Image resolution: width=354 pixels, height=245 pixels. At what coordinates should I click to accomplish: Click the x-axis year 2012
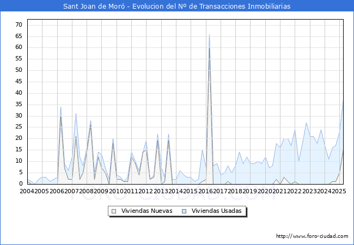tap(145, 191)
